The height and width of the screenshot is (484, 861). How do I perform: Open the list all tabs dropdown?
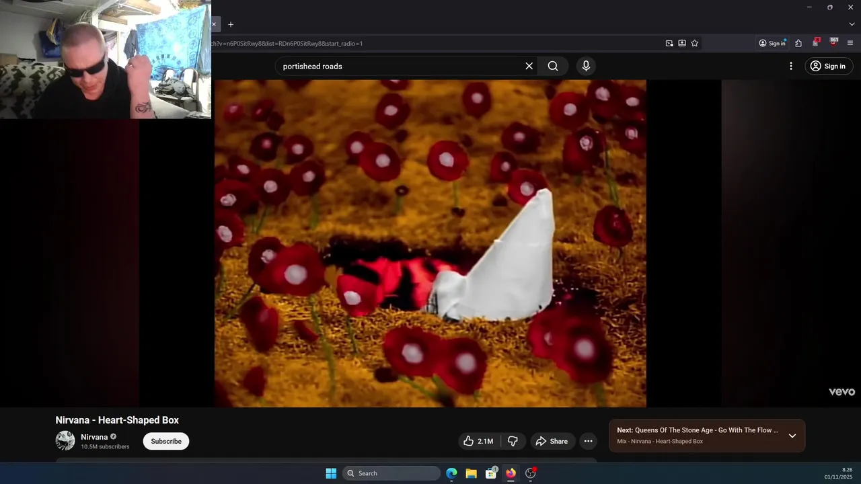coord(852,24)
